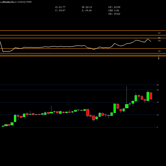Click the 8 label on candlestick axis
Screen dimensions: 166x166
click(x=157, y=127)
